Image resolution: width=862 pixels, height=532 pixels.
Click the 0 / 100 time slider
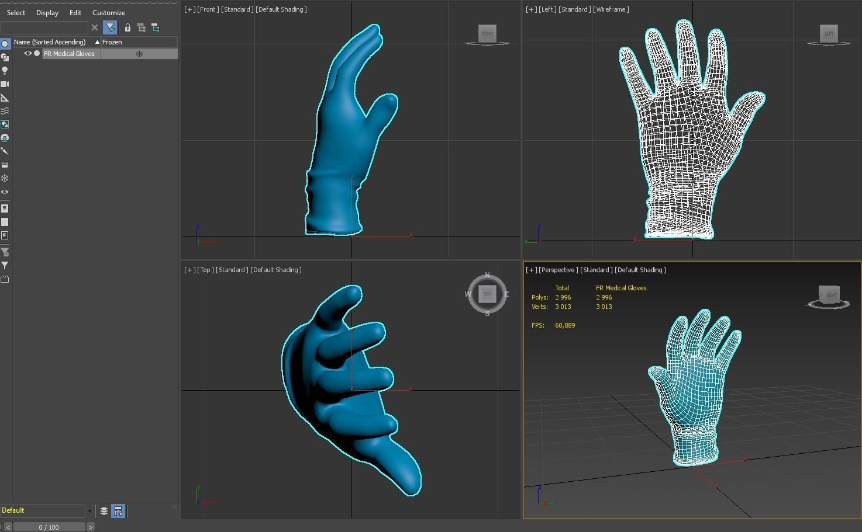click(x=49, y=527)
